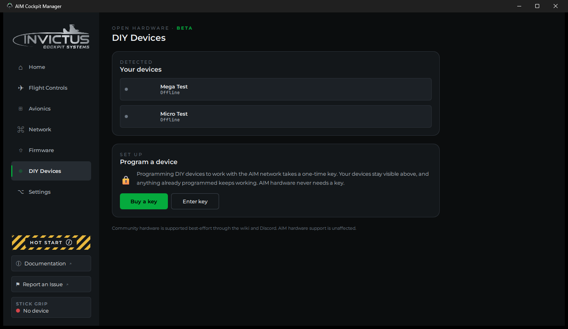Click the Hot Start info icon
The width and height of the screenshot is (568, 329).
[69, 243]
